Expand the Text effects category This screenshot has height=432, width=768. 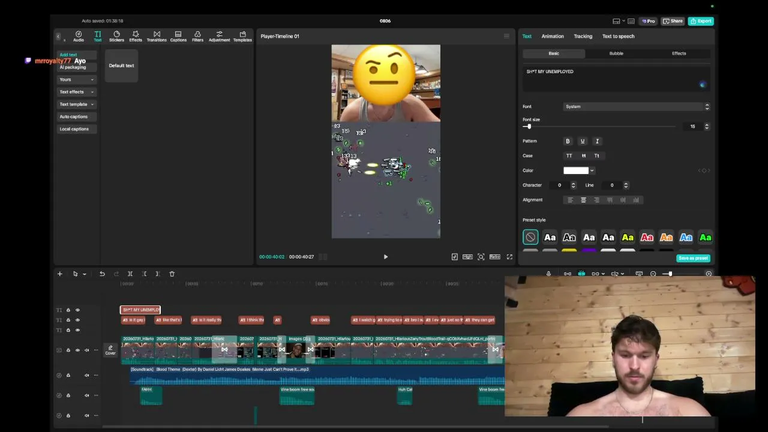[x=77, y=92]
